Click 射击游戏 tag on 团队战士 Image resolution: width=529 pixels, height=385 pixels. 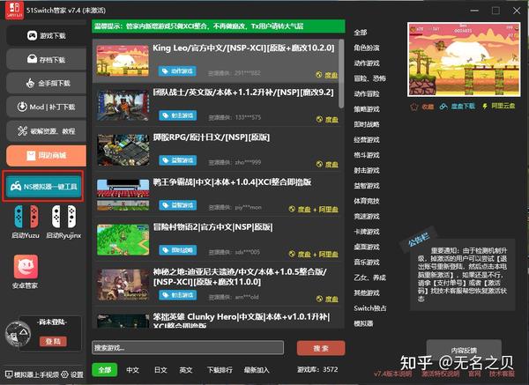tap(178, 115)
